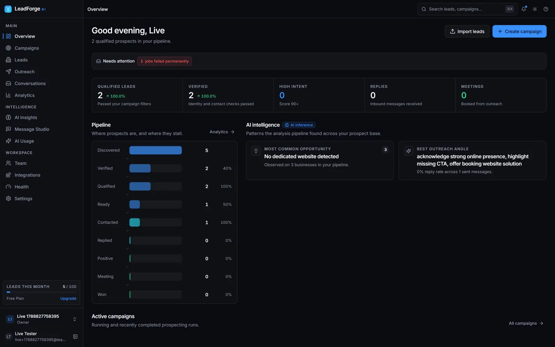Click the Outreach paper-plane icon
This screenshot has width=555, height=347.
tap(8, 71)
